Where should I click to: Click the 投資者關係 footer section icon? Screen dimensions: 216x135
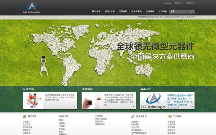coord(133,116)
